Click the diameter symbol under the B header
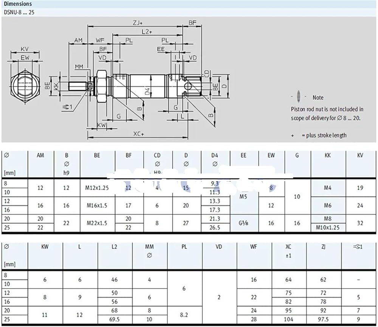The image size is (378, 327). coord(66,164)
